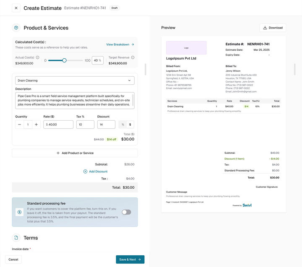Click the Invoice date label

pos(20,249)
